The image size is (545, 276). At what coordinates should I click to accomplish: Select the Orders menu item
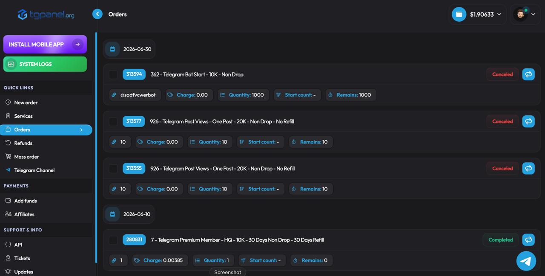pyautogui.click(x=46, y=130)
